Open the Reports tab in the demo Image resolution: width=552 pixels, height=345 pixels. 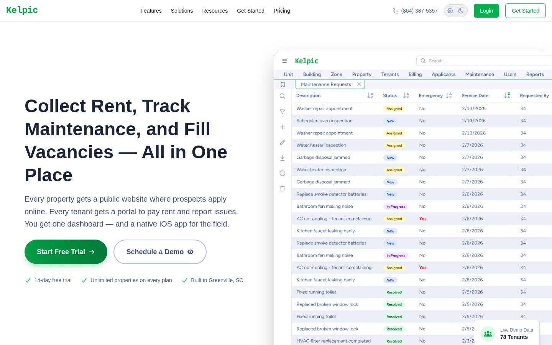coord(535,74)
